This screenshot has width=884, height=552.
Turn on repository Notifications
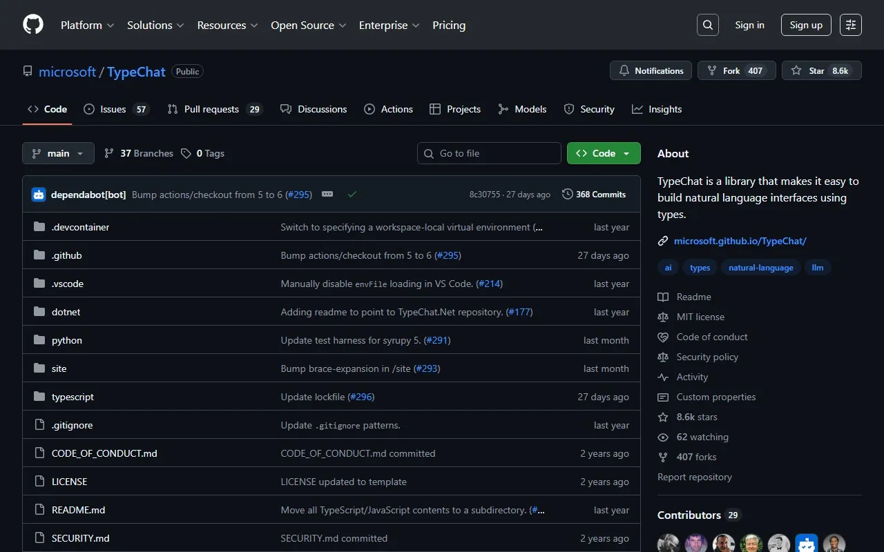(651, 70)
